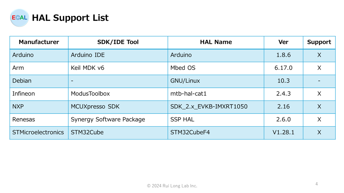Viewport: 344px width, 193px height.
Task: Click the 'Debian' manufacturer cell
Action: pyautogui.click(x=39, y=81)
